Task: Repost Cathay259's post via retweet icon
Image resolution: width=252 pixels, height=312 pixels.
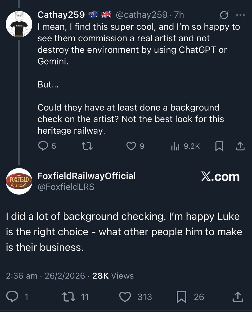Action: pos(87,147)
